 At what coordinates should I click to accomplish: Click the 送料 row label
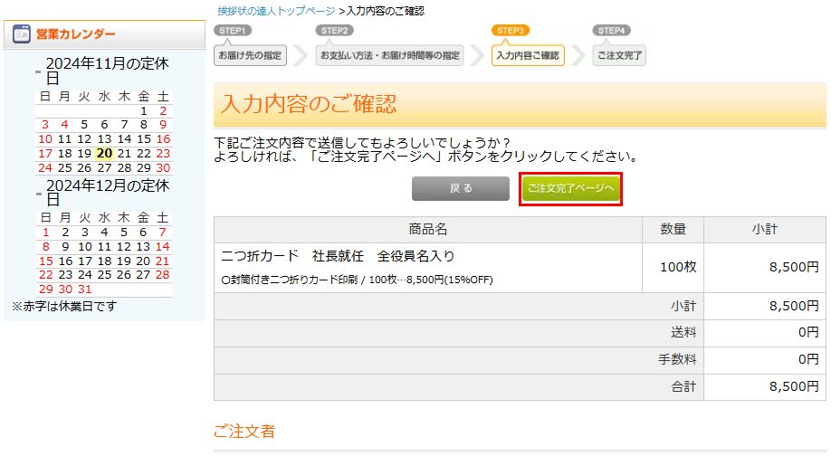coord(683,333)
